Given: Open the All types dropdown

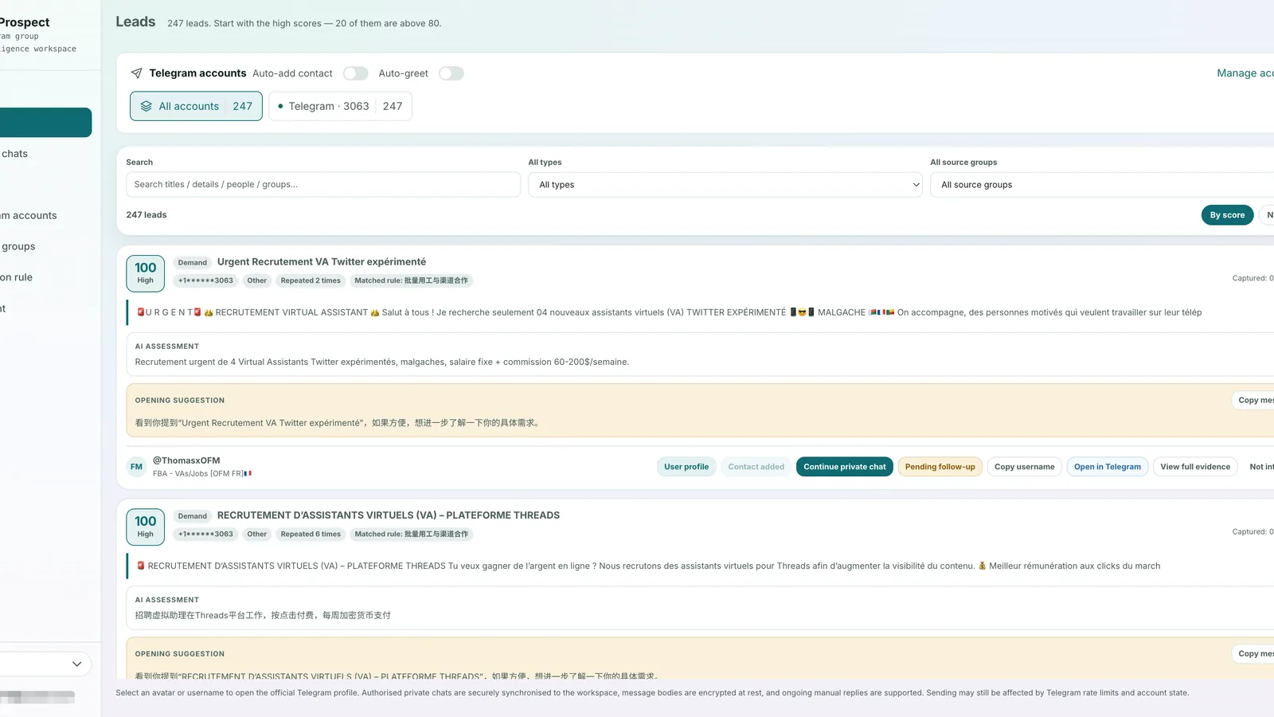Looking at the screenshot, I should point(725,185).
